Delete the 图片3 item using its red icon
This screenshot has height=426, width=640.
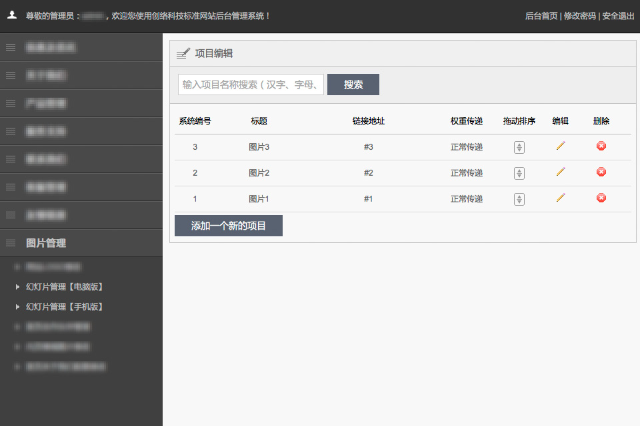[x=601, y=146]
